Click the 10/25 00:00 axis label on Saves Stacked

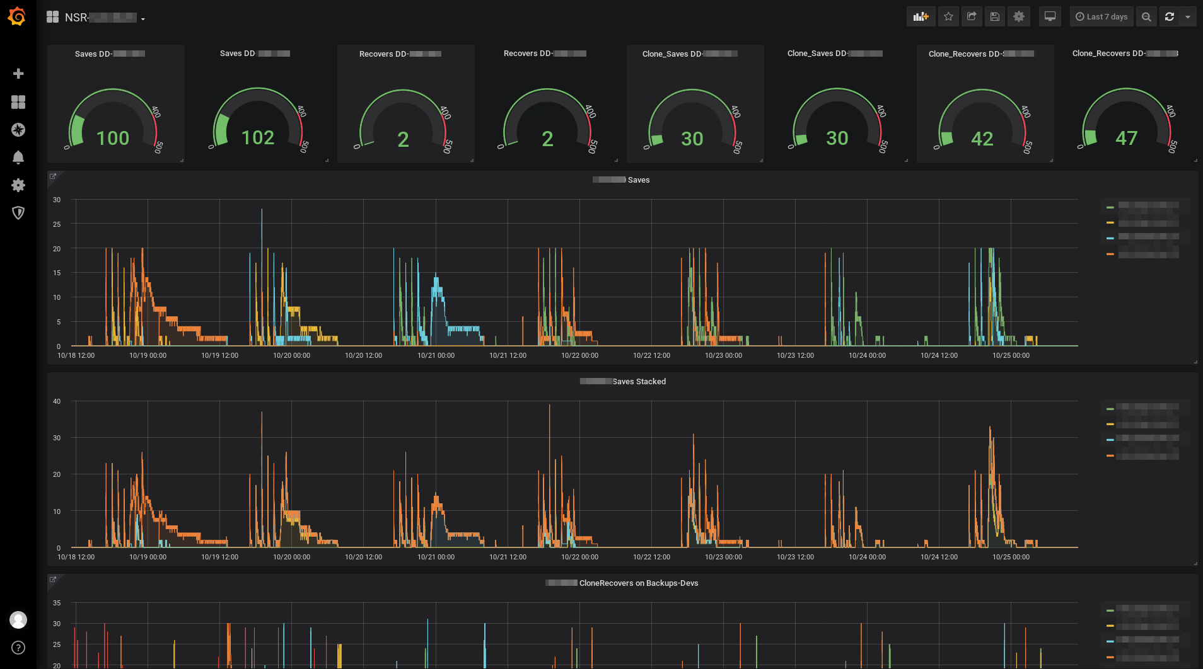(1011, 557)
